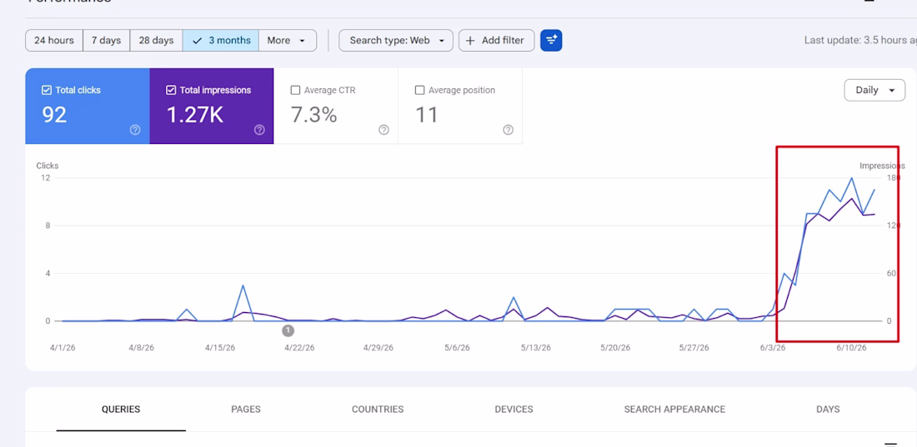Click the 4/22/26 axis date label
Screen dimensions: 917x447
[x=298, y=348]
